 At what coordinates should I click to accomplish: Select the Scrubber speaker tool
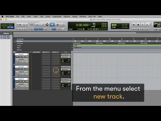coord(58,24)
